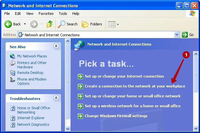Click arrow icon beside Set up wireless network
This screenshot has width=200, height=133.
(80, 106)
